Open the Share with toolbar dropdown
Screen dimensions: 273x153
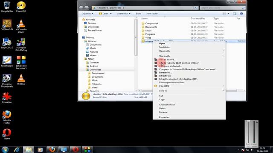point(124,14)
